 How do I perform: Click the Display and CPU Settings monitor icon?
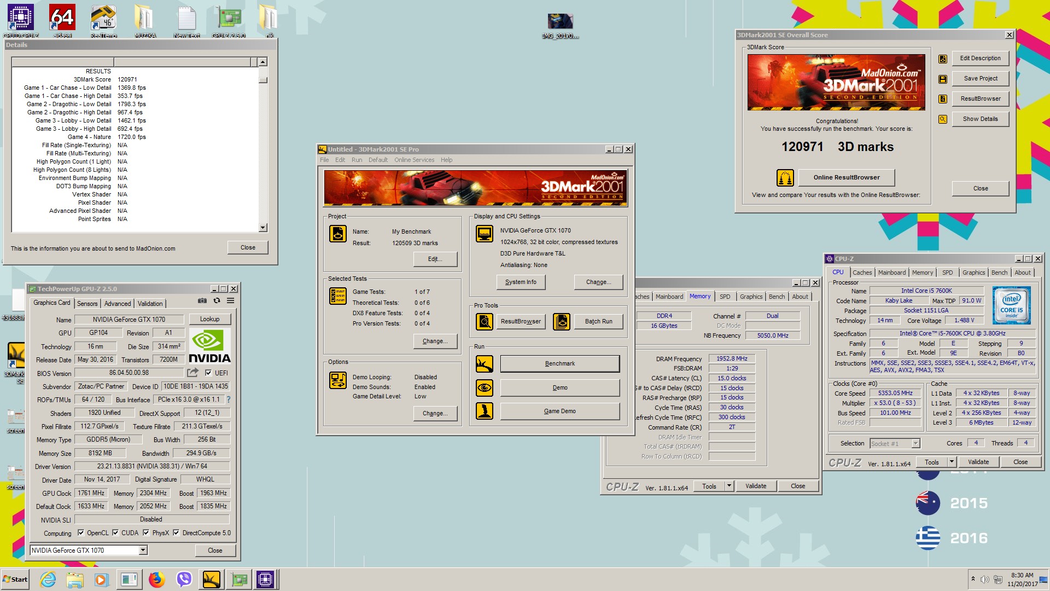click(x=485, y=234)
